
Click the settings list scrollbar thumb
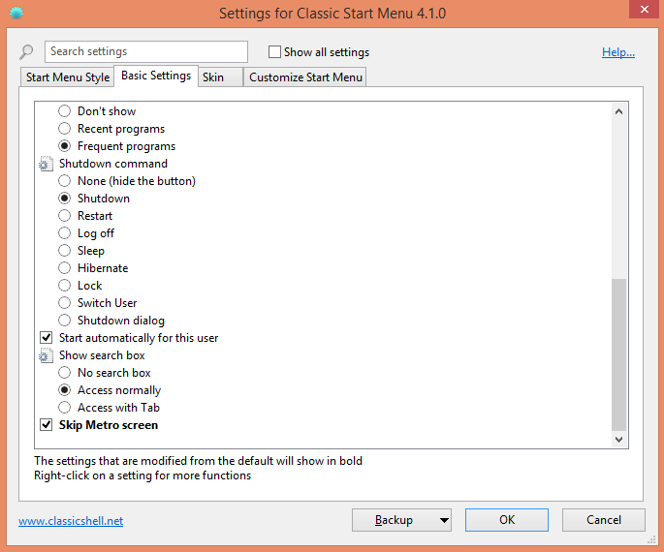click(618, 354)
